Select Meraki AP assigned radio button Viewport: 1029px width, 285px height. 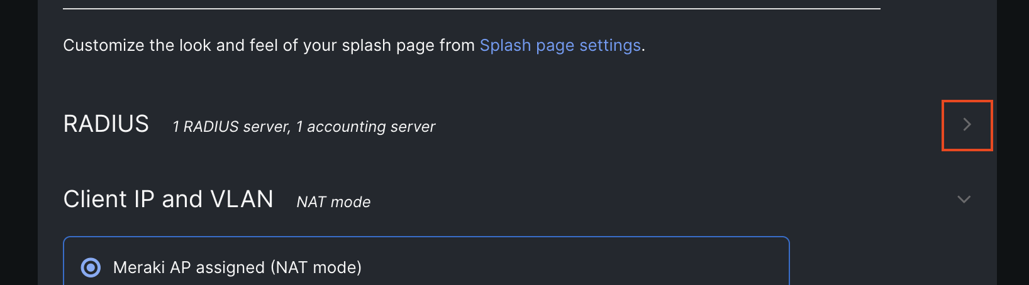(91, 267)
